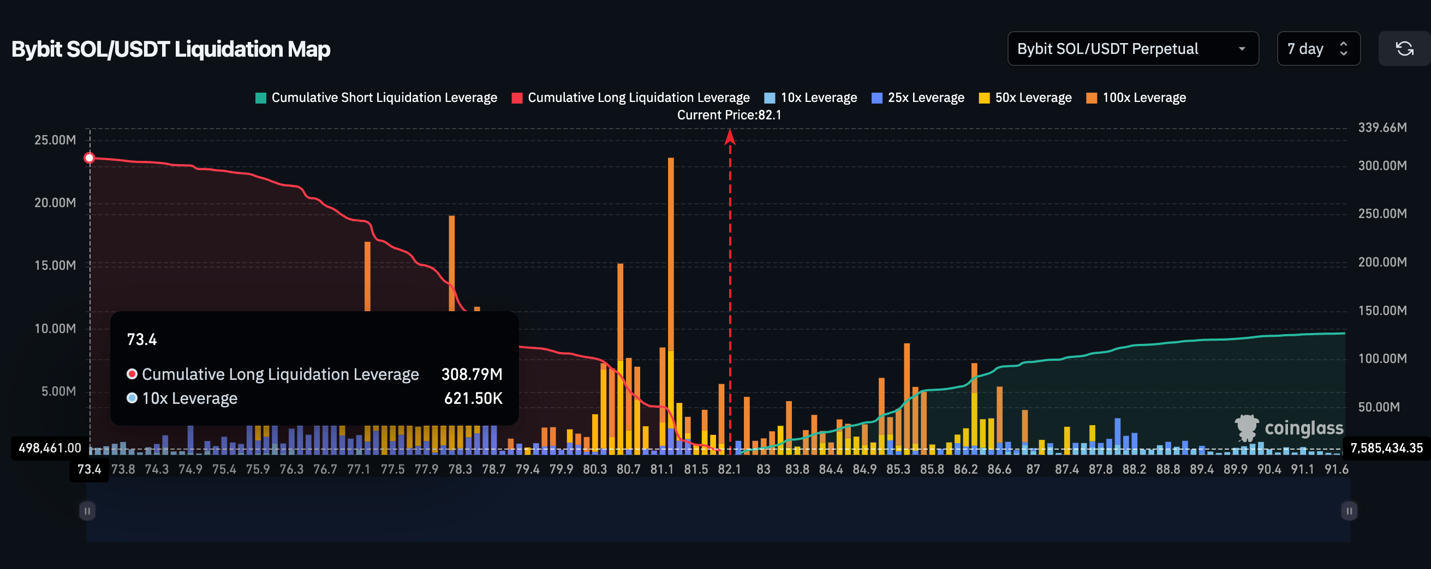Screen dimensions: 1431x569
Task: Expand the 7 day timeframe selector
Action: pyautogui.click(x=1317, y=49)
